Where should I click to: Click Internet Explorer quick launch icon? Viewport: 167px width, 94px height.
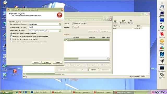click(17, 92)
